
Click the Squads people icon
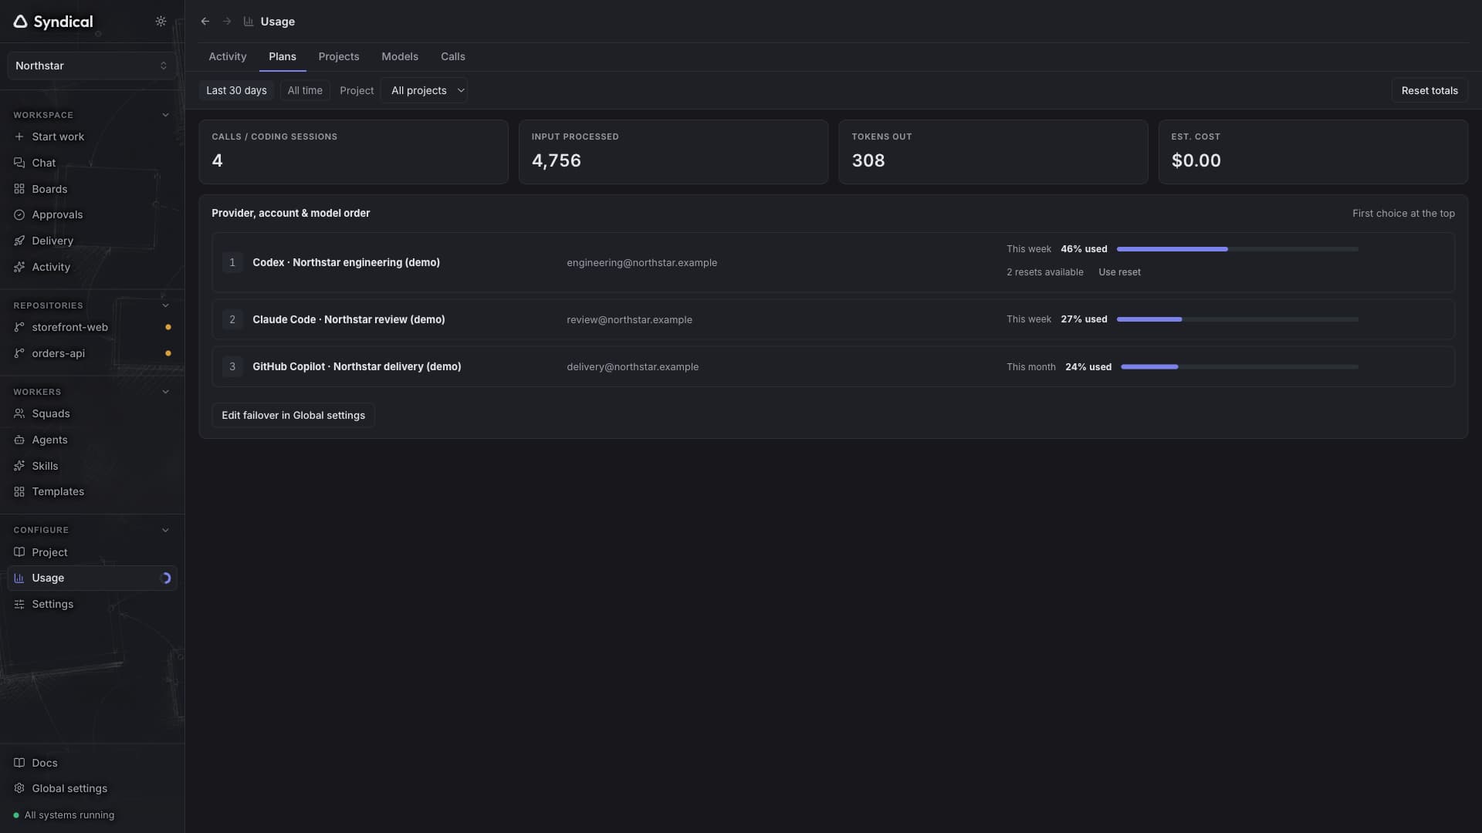tap(19, 413)
